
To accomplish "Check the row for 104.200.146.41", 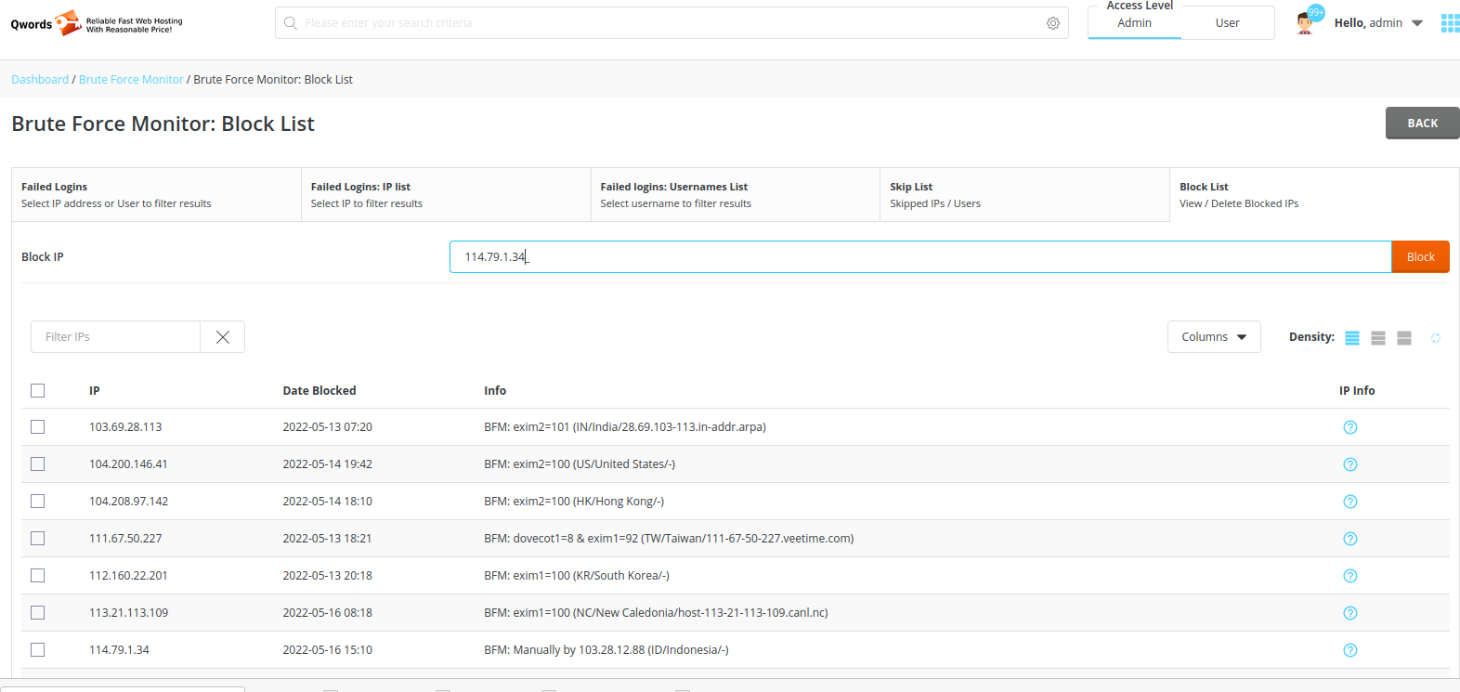I will click(x=38, y=464).
